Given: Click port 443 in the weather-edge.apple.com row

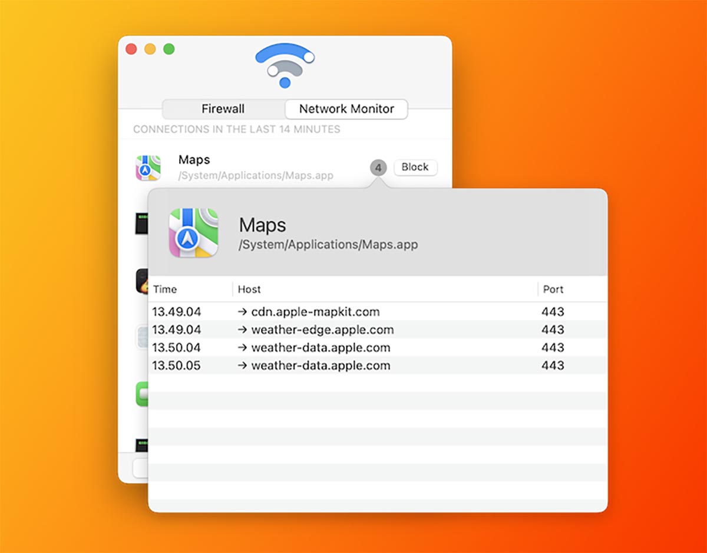Looking at the screenshot, I should point(553,329).
